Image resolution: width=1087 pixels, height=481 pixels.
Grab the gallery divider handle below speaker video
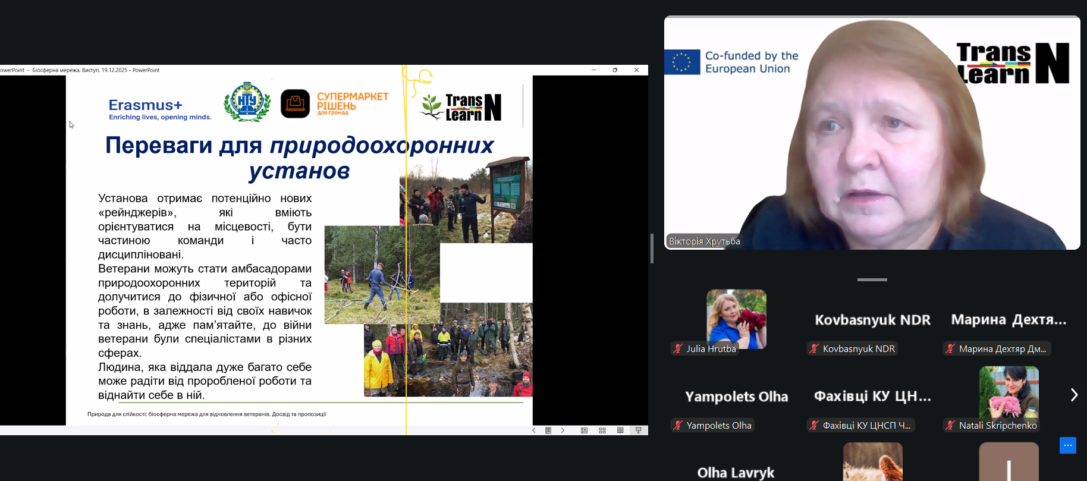[872, 279]
